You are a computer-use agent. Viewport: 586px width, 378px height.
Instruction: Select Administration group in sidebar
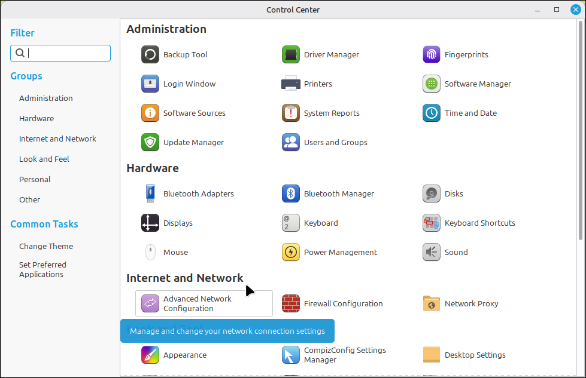click(46, 98)
